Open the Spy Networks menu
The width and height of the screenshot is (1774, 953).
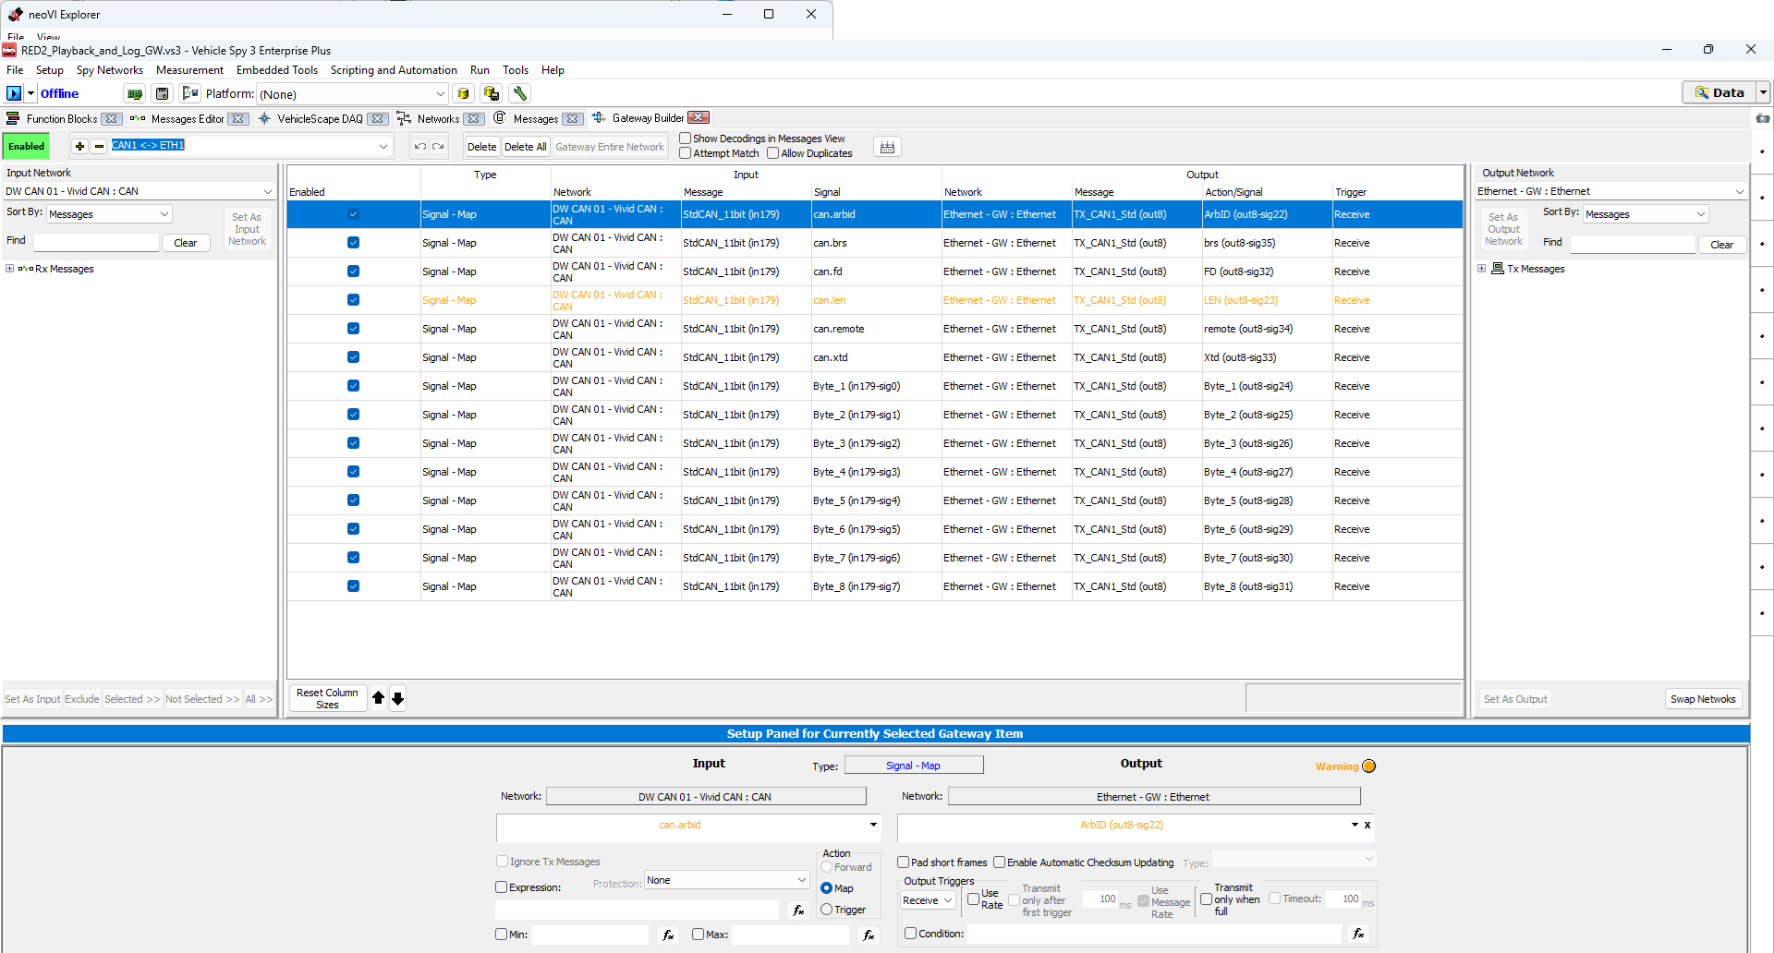pyautogui.click(x=109, y=70)
